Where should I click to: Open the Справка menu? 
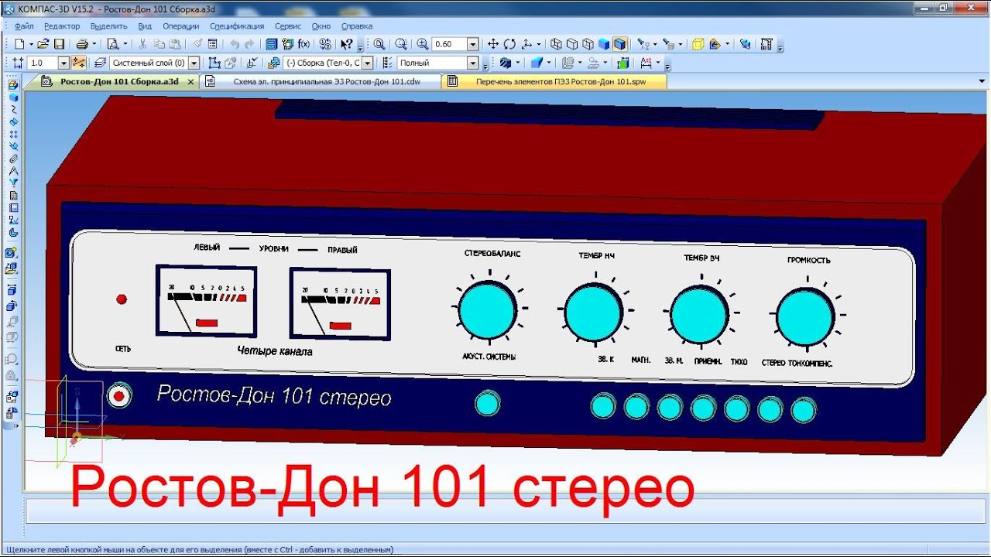pyautogui.click(x=357, y=26)
